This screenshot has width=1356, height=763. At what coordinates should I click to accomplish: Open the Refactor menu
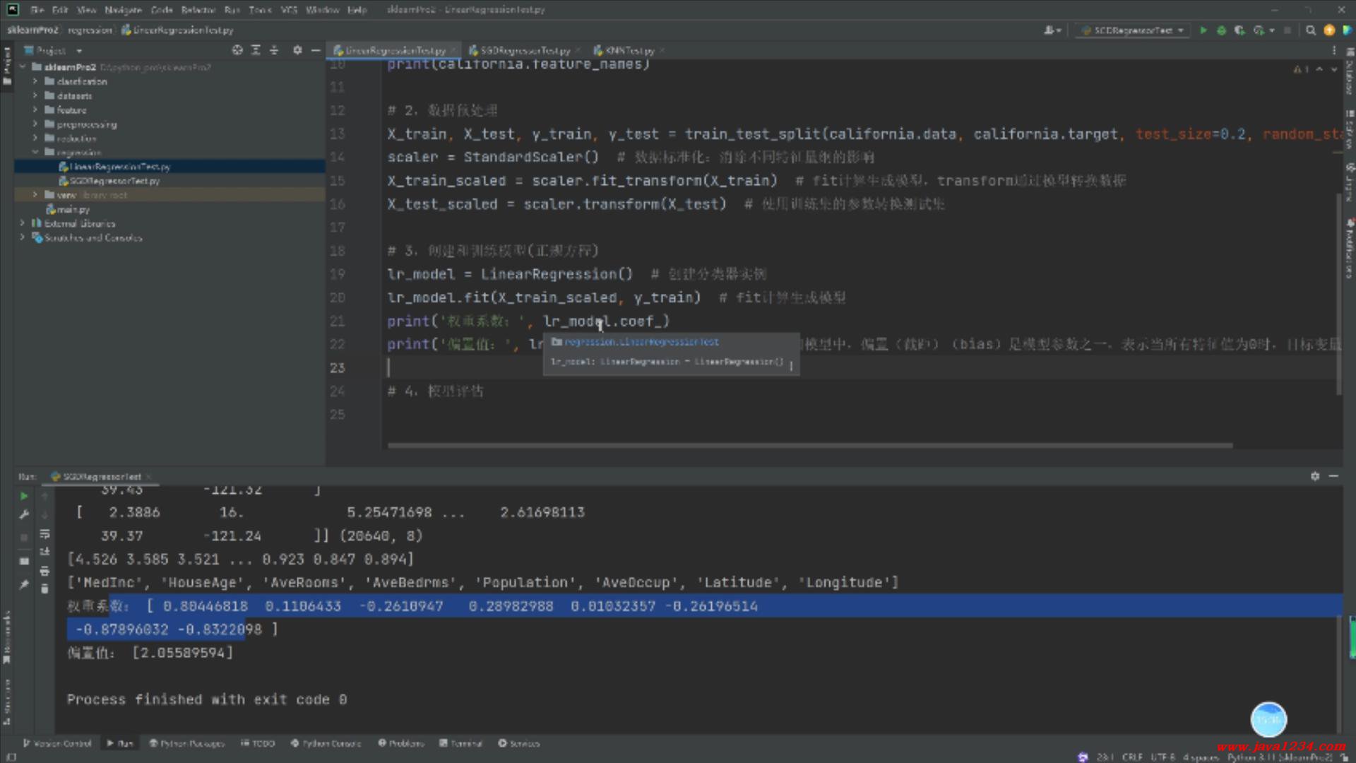point(198,10)
